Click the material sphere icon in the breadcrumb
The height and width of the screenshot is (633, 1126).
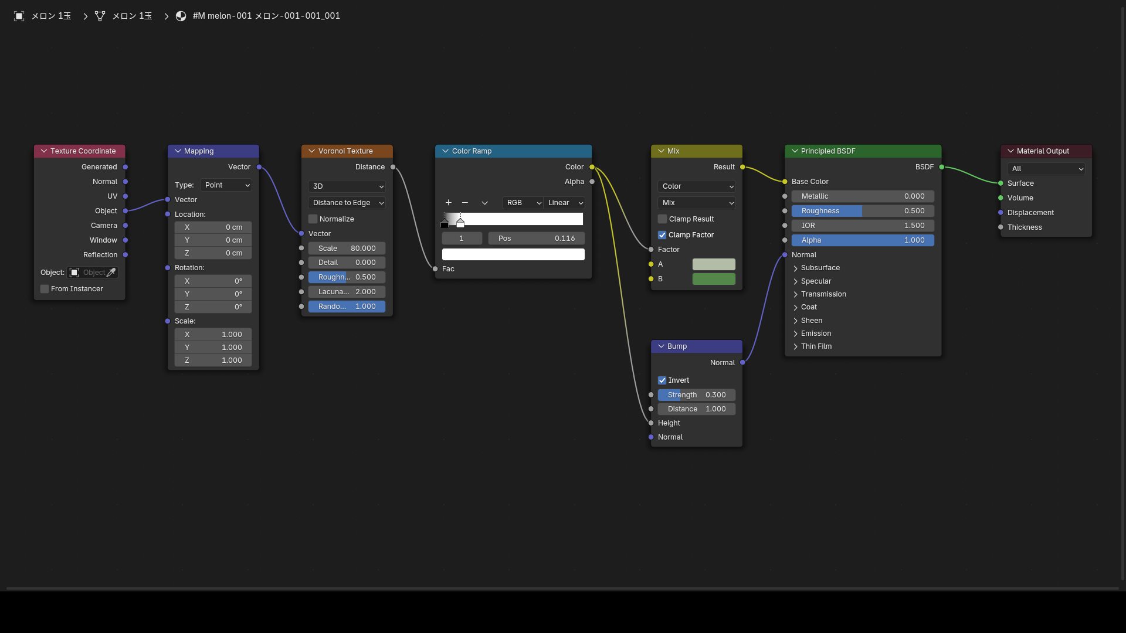pos(181,16)
